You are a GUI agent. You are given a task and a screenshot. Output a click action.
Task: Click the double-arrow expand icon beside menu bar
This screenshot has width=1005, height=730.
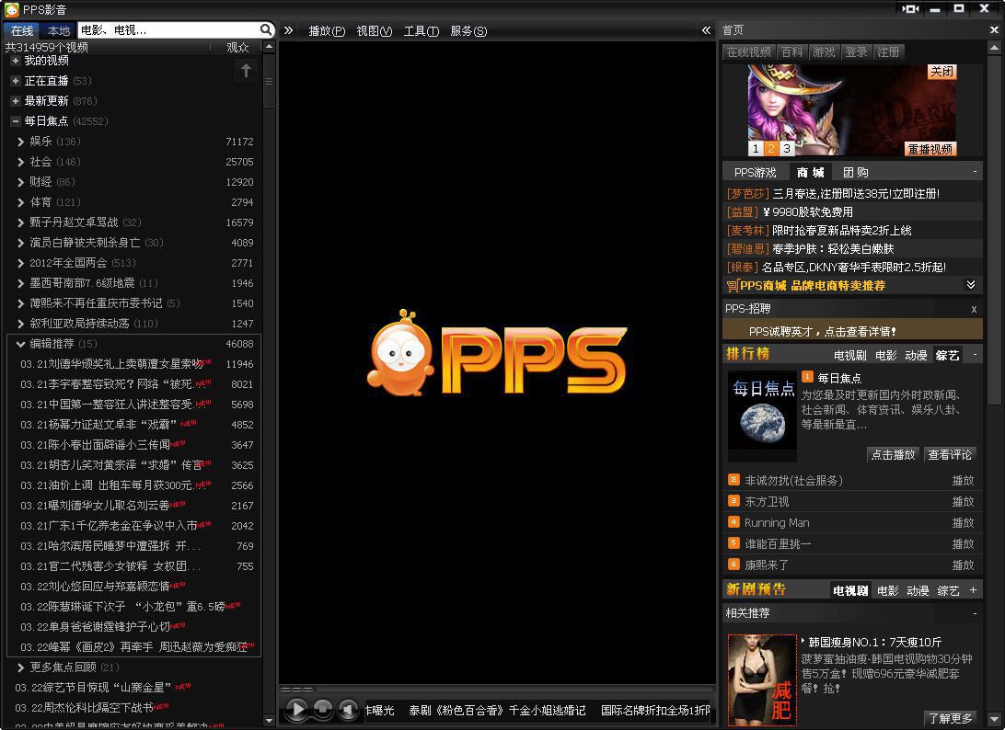point(288,30)
